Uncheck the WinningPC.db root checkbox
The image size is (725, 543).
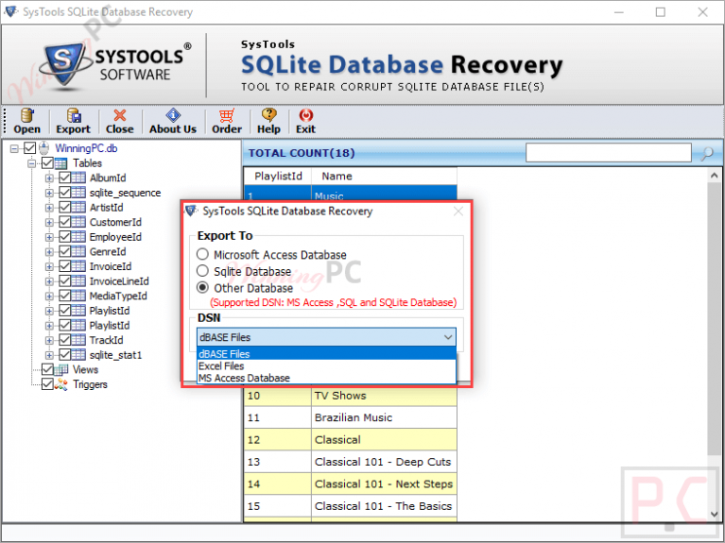[x=30, y=148]
